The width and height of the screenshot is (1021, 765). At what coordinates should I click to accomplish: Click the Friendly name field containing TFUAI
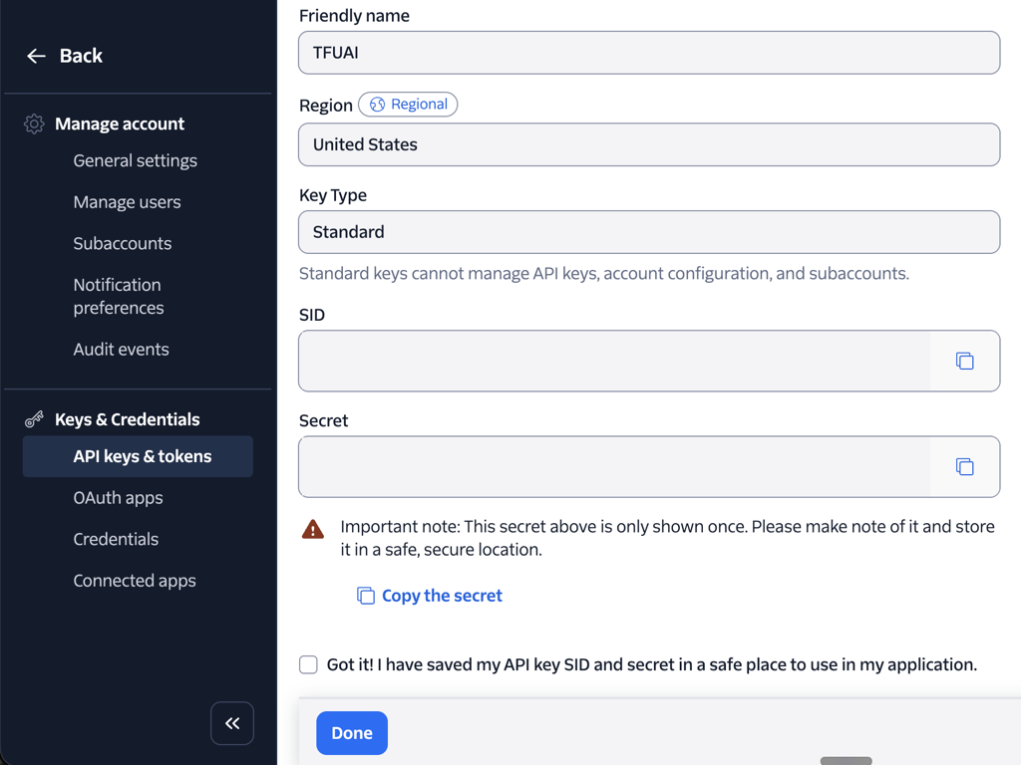coord(649,53)
